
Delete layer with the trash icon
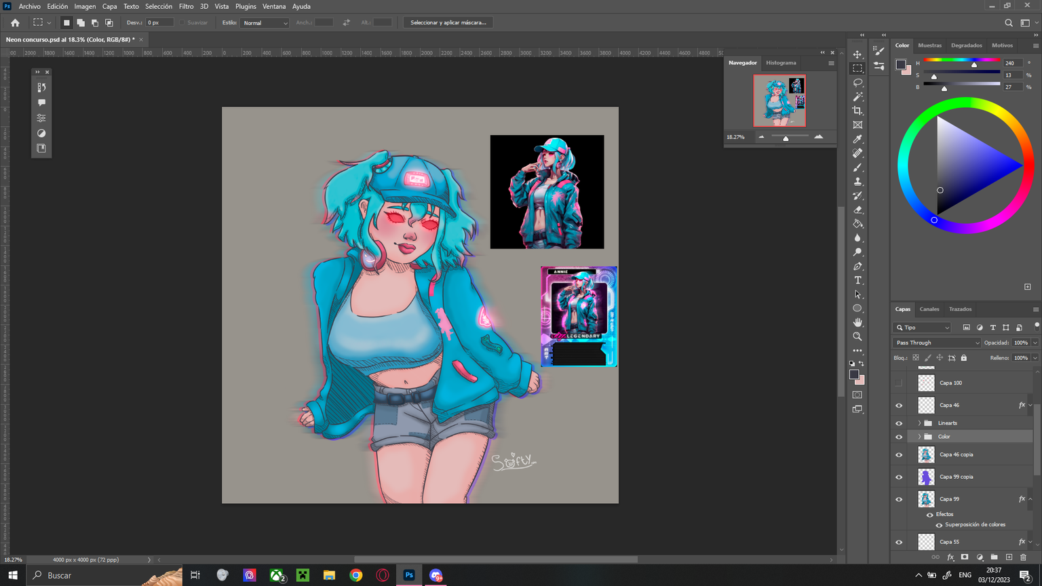click(1023, 558)
